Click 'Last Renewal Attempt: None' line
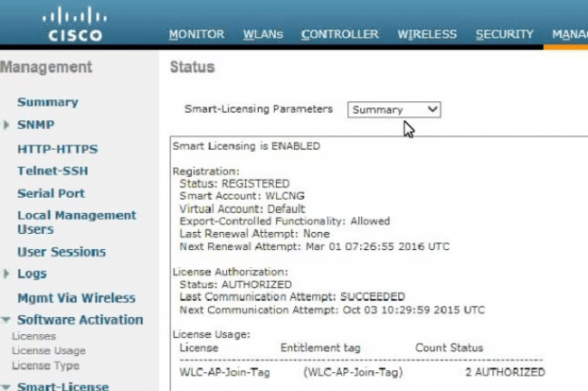 [x=254, y=234]
